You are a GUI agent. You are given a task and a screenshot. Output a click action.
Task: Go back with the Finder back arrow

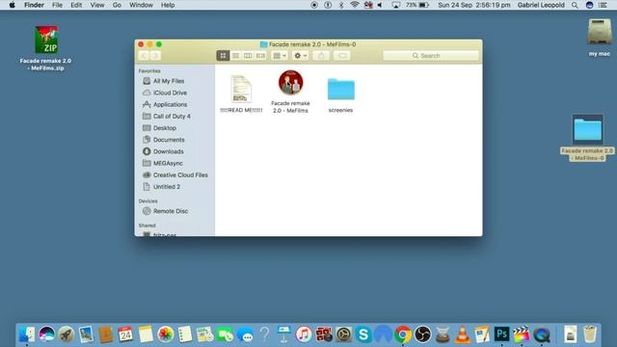(144, 56)
